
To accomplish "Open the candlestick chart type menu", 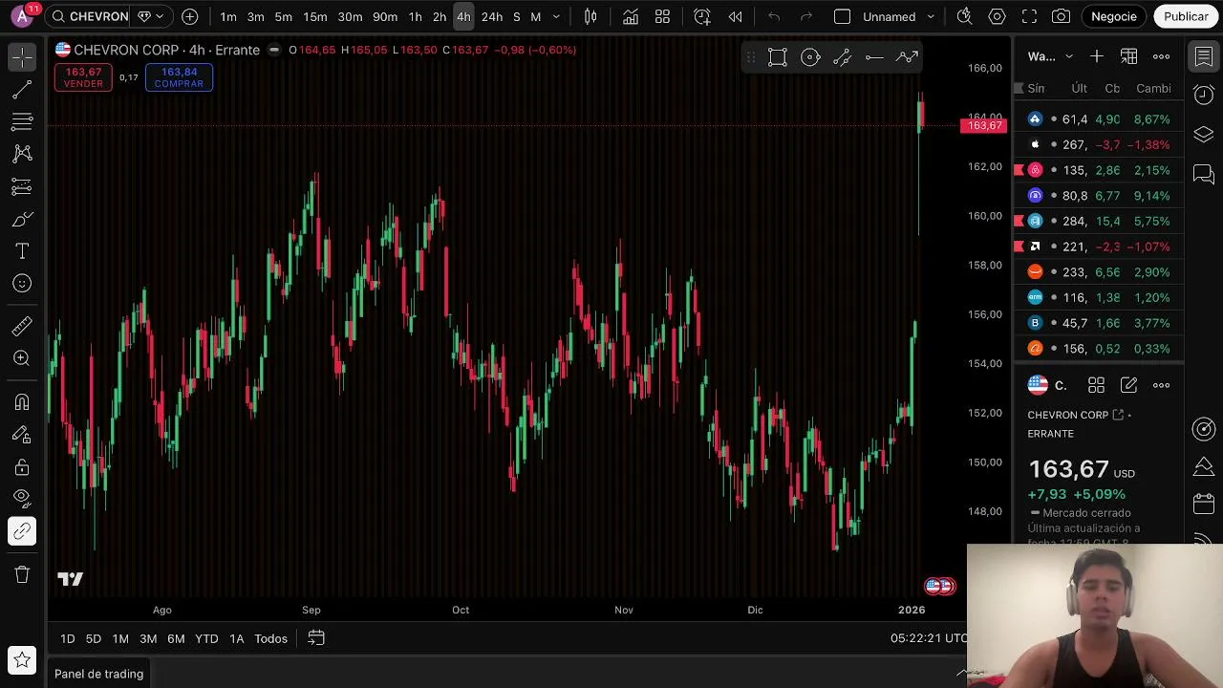I will pos(590,16).
